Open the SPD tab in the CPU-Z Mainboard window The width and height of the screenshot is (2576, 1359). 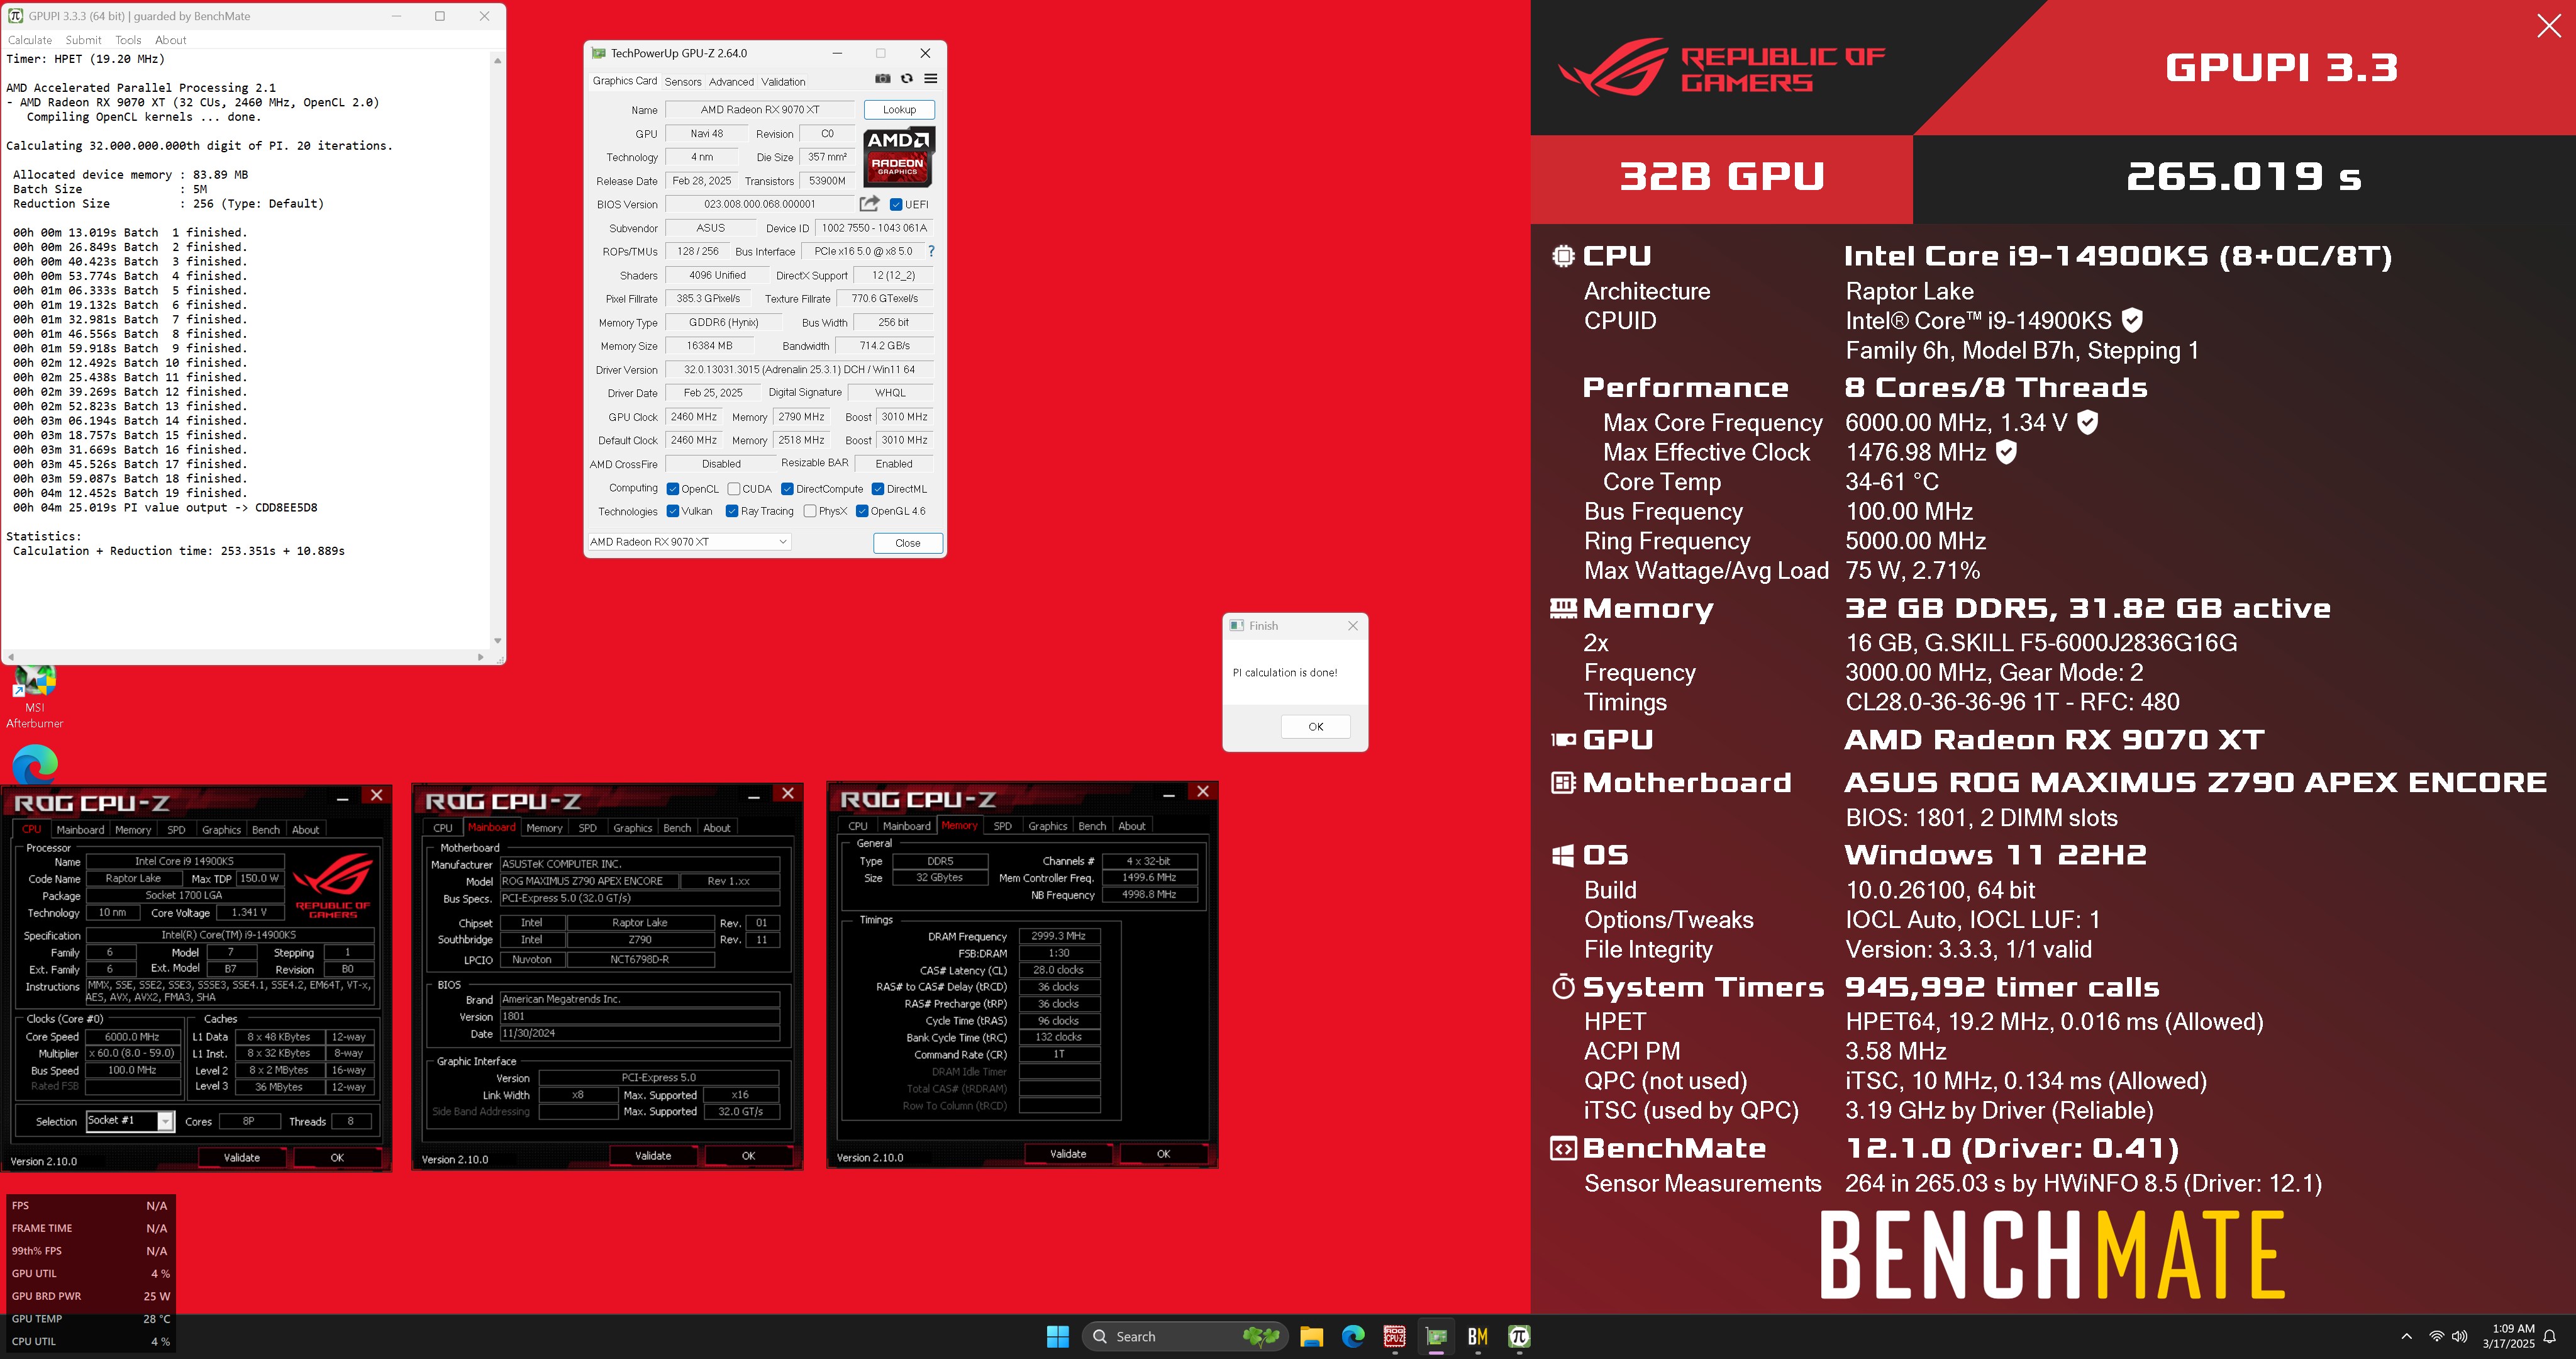pyautogui.click(x=588, y=827)
